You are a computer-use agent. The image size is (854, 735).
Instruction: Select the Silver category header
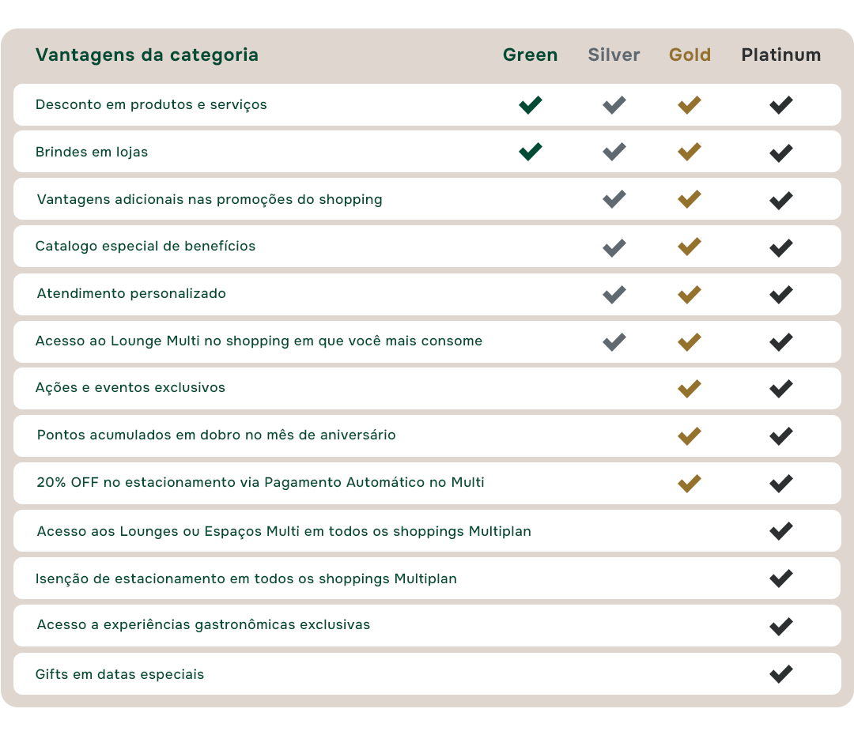click(614, 55)
